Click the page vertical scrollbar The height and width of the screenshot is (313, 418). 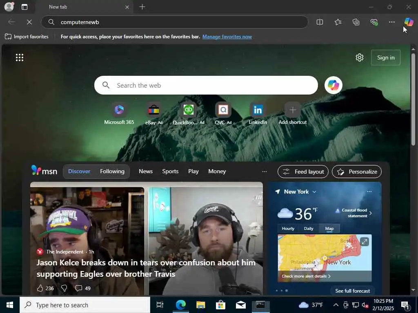[x=413, y=99]
